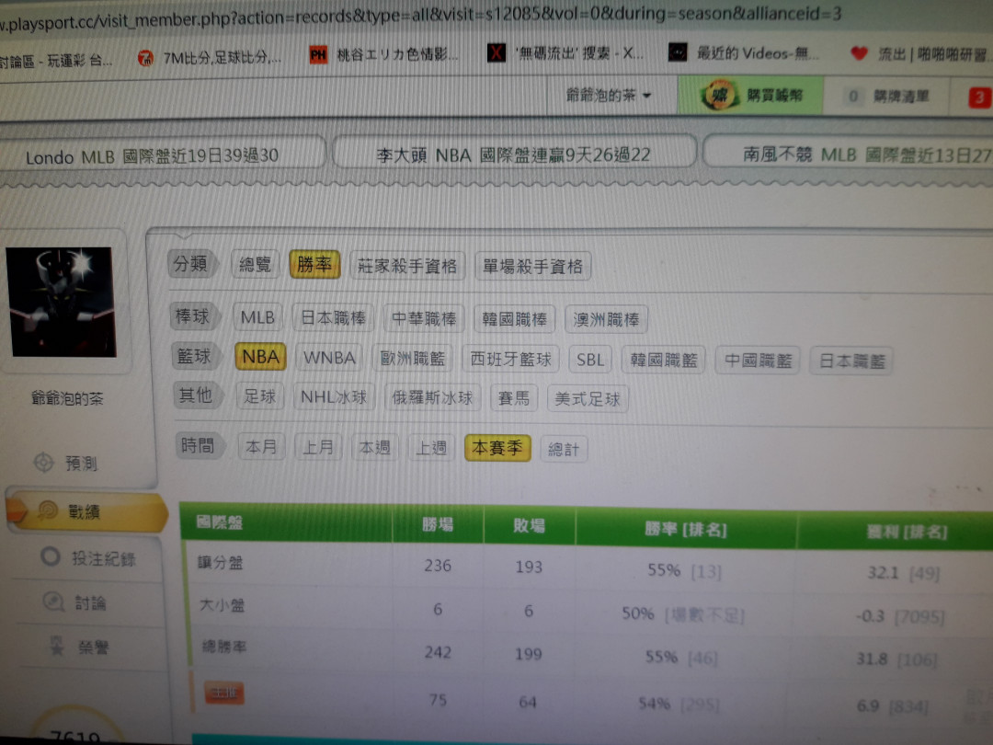The image size is (993, 745).
Task: Click the 讓分盤 wins value 236
Action: [x=438, y=565]
